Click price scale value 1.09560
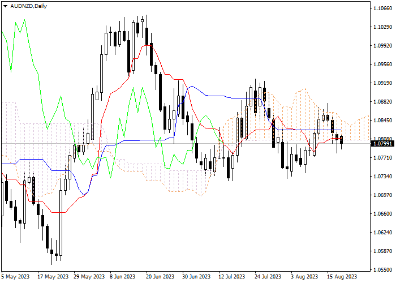 [383, 65]
